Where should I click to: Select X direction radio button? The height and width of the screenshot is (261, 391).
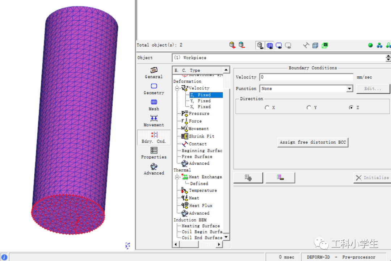click(x=267, y=108)
